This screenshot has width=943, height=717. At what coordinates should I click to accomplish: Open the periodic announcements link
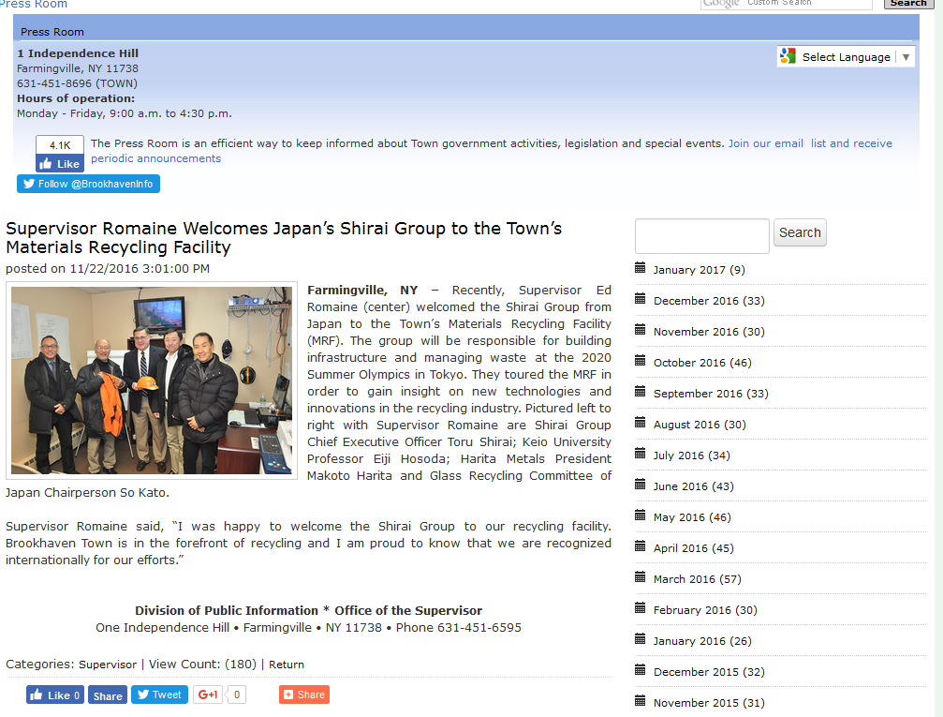[x=155, y=158]
